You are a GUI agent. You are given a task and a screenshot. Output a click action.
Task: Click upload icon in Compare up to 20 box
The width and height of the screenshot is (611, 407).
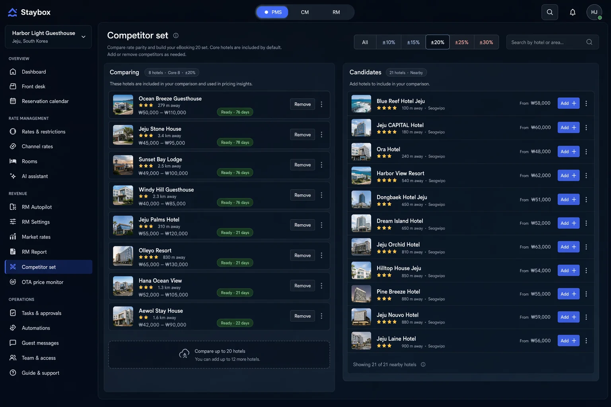coord(184,354)
